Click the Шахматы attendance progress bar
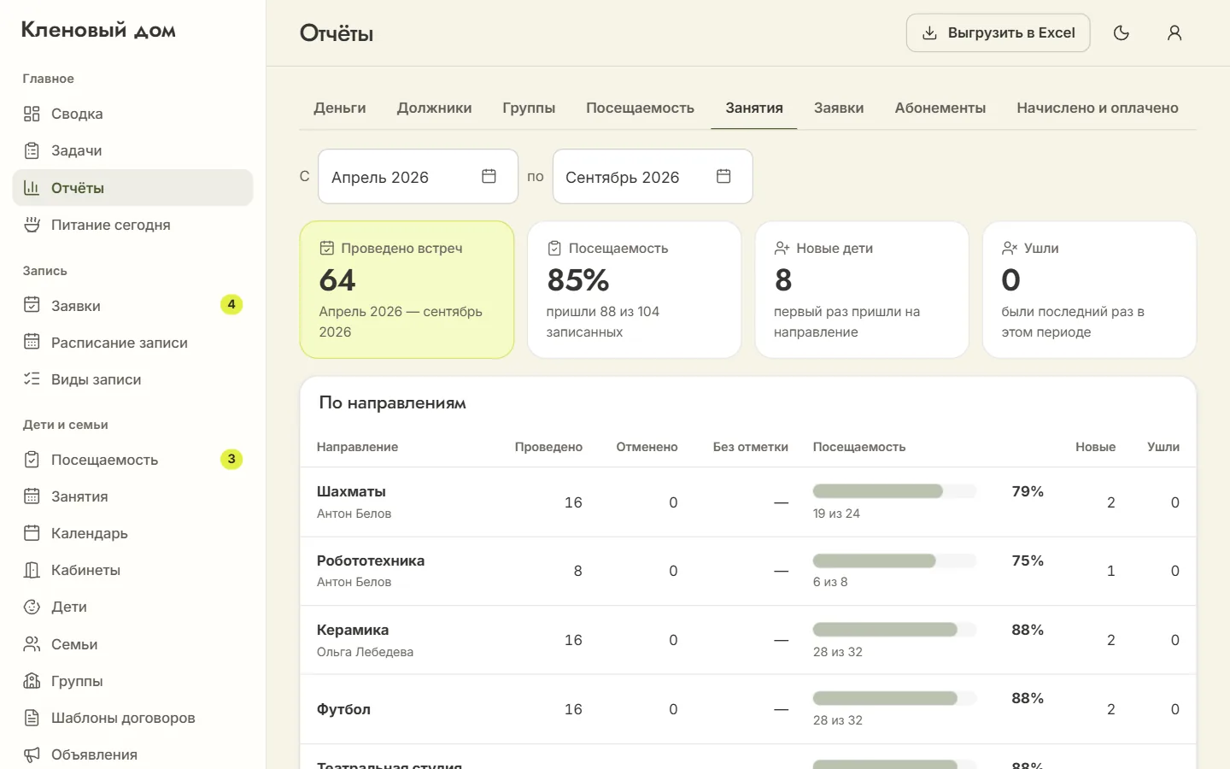 894,491
